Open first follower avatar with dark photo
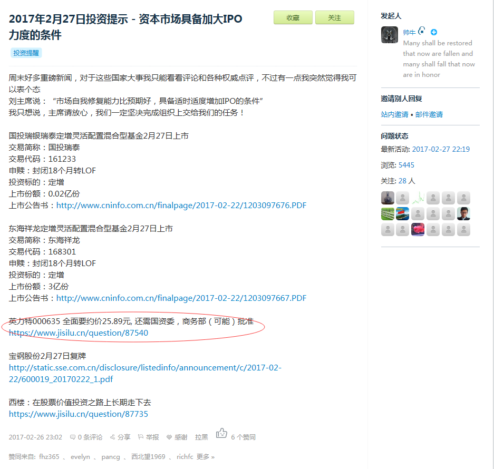Screen dimensions: 494x469 388,198
